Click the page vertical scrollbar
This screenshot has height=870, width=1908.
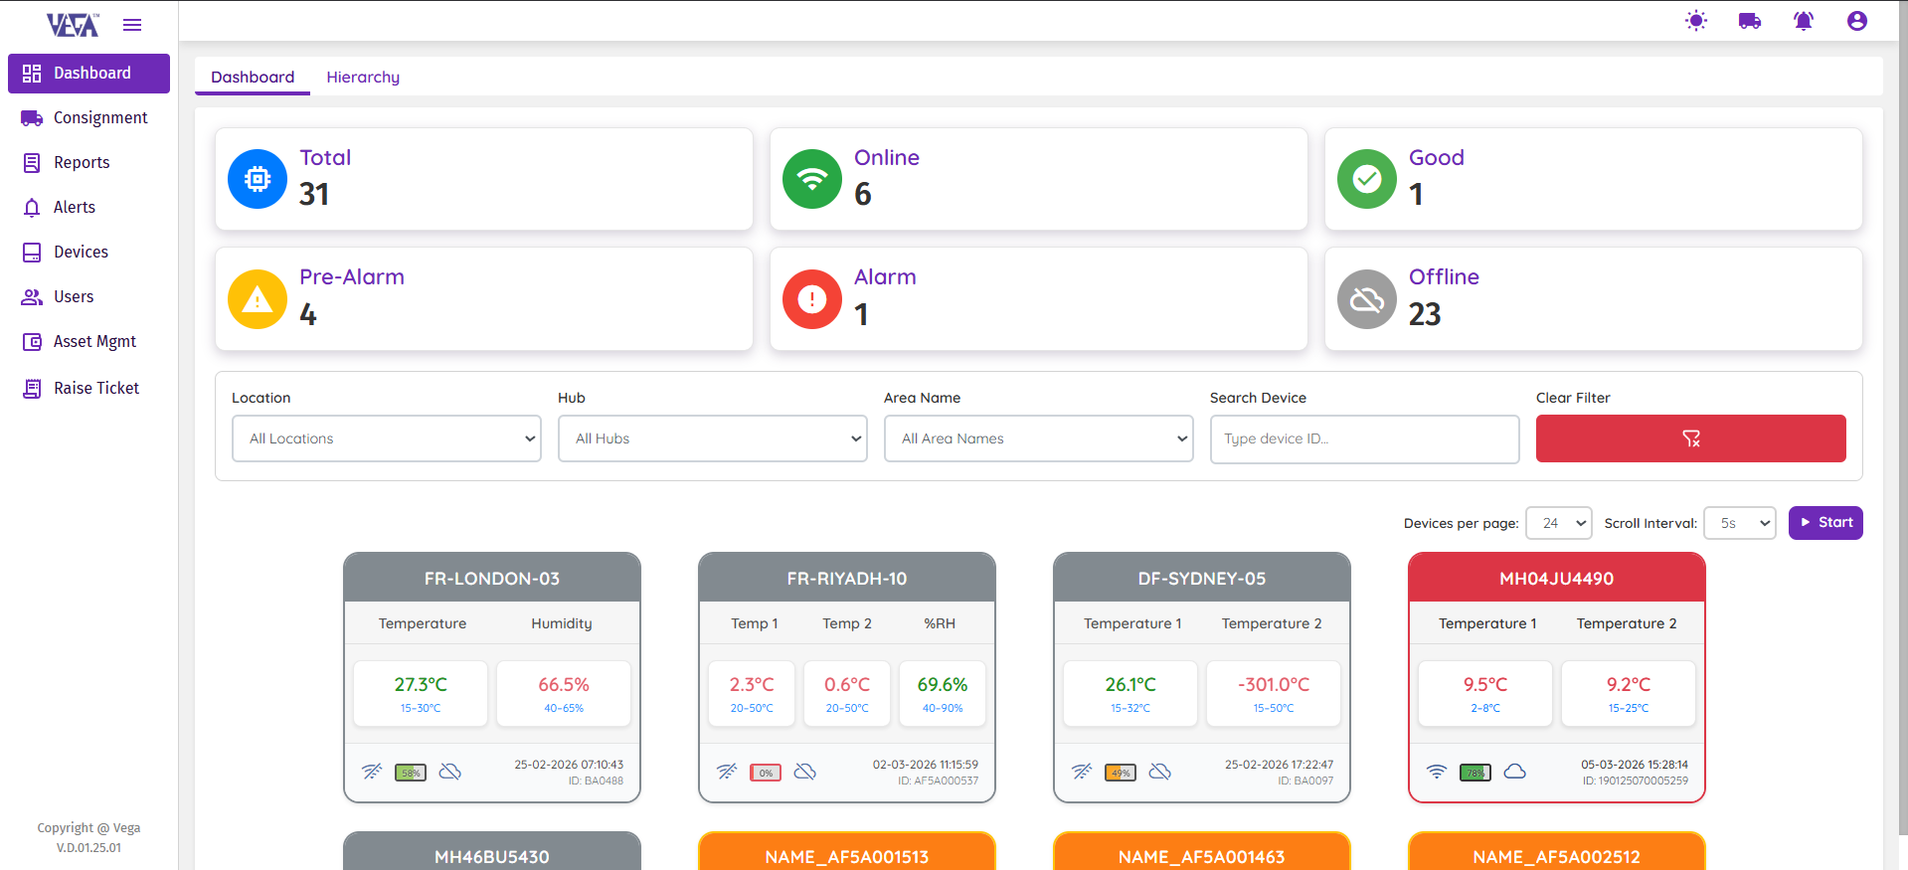pos(1903,418)
